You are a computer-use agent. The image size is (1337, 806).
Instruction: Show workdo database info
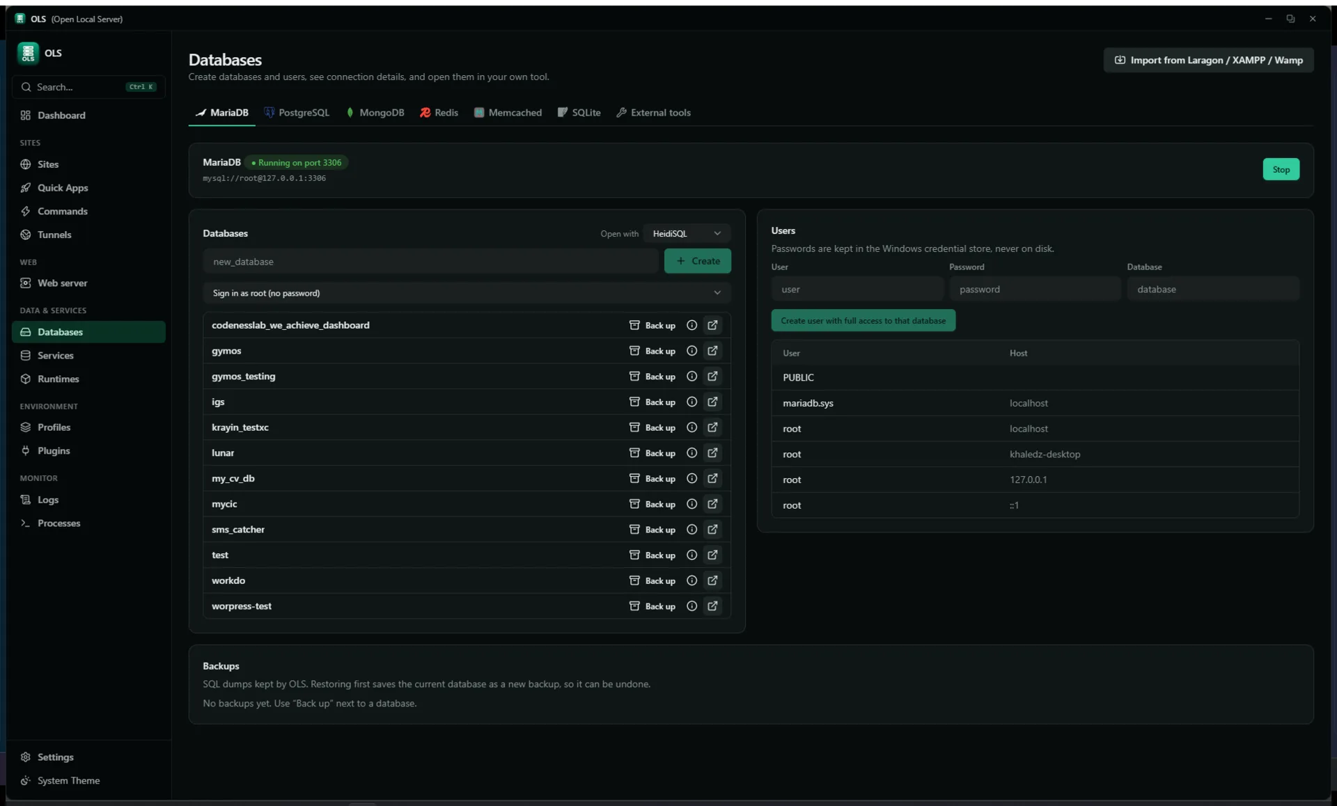tap(691, 580)
